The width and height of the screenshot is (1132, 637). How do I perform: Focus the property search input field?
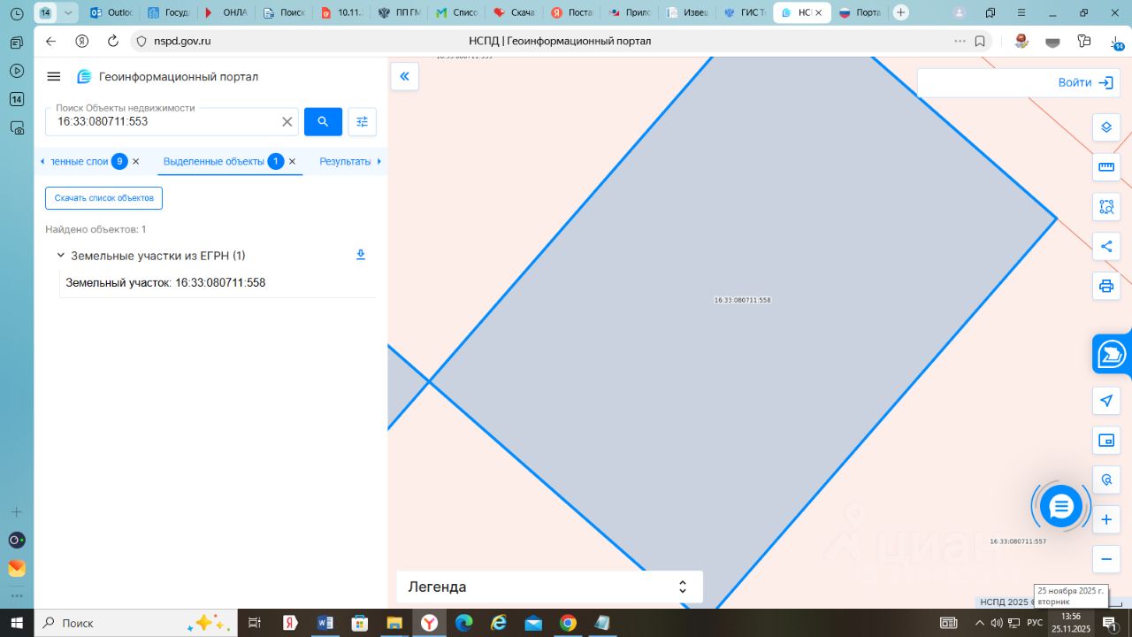pyautogui.click(x=164, y=122)
